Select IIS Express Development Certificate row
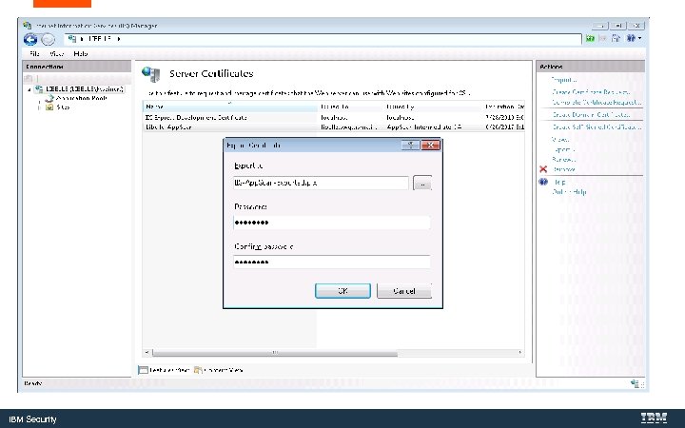Image resolution: width=685 pixels, height=428 pixels. pos(334,118)
